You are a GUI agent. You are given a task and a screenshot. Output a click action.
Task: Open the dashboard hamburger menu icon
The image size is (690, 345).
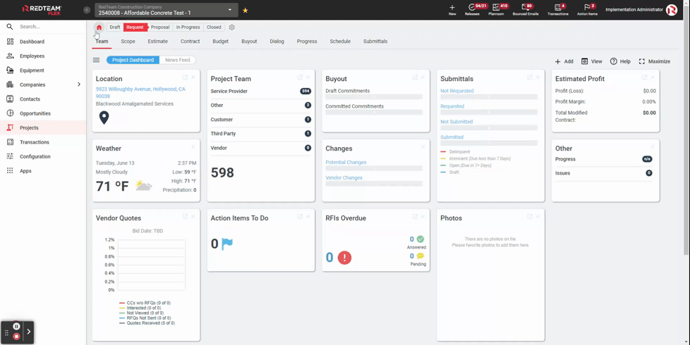96,60
